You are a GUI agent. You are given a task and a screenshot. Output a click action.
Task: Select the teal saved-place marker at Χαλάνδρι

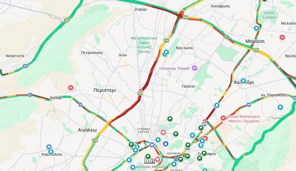pos(243,81)
